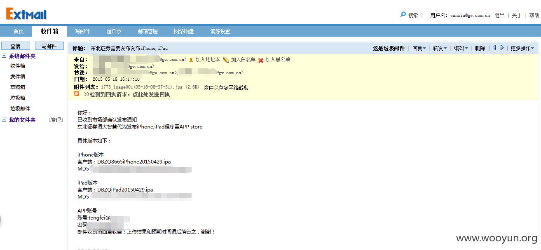Click 加入白名单 link
This screenshot has height=250, width=541.
pos(243,60)
